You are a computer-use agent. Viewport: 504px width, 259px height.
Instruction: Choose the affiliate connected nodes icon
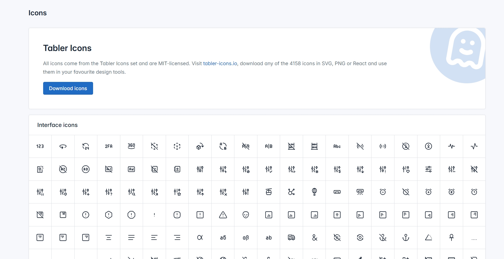291,192
